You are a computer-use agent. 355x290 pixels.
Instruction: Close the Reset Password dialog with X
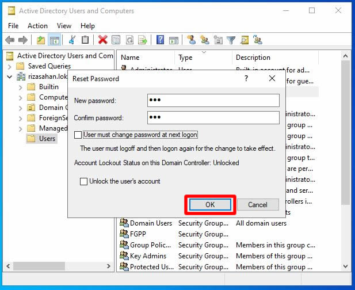tap(272, 79)
